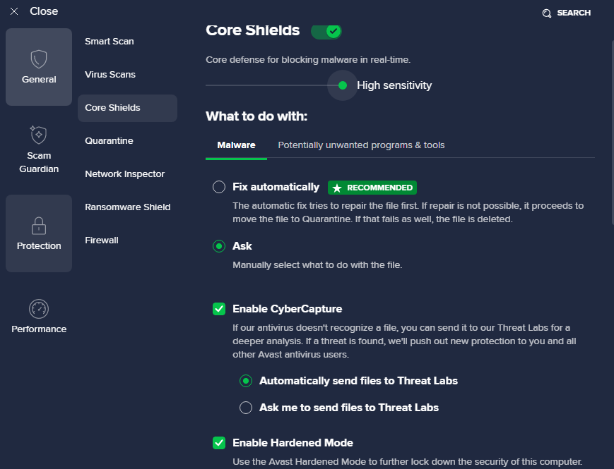The image size is (614, 469).
Task: Go to Quarantine settings
Action: [x=109, y=141]
